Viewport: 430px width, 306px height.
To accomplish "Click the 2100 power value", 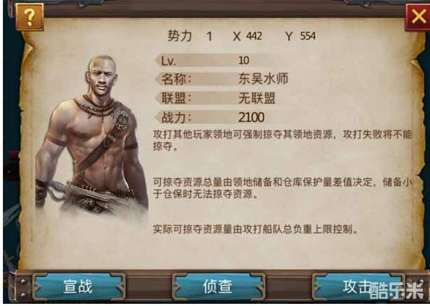I will (251, 118).
